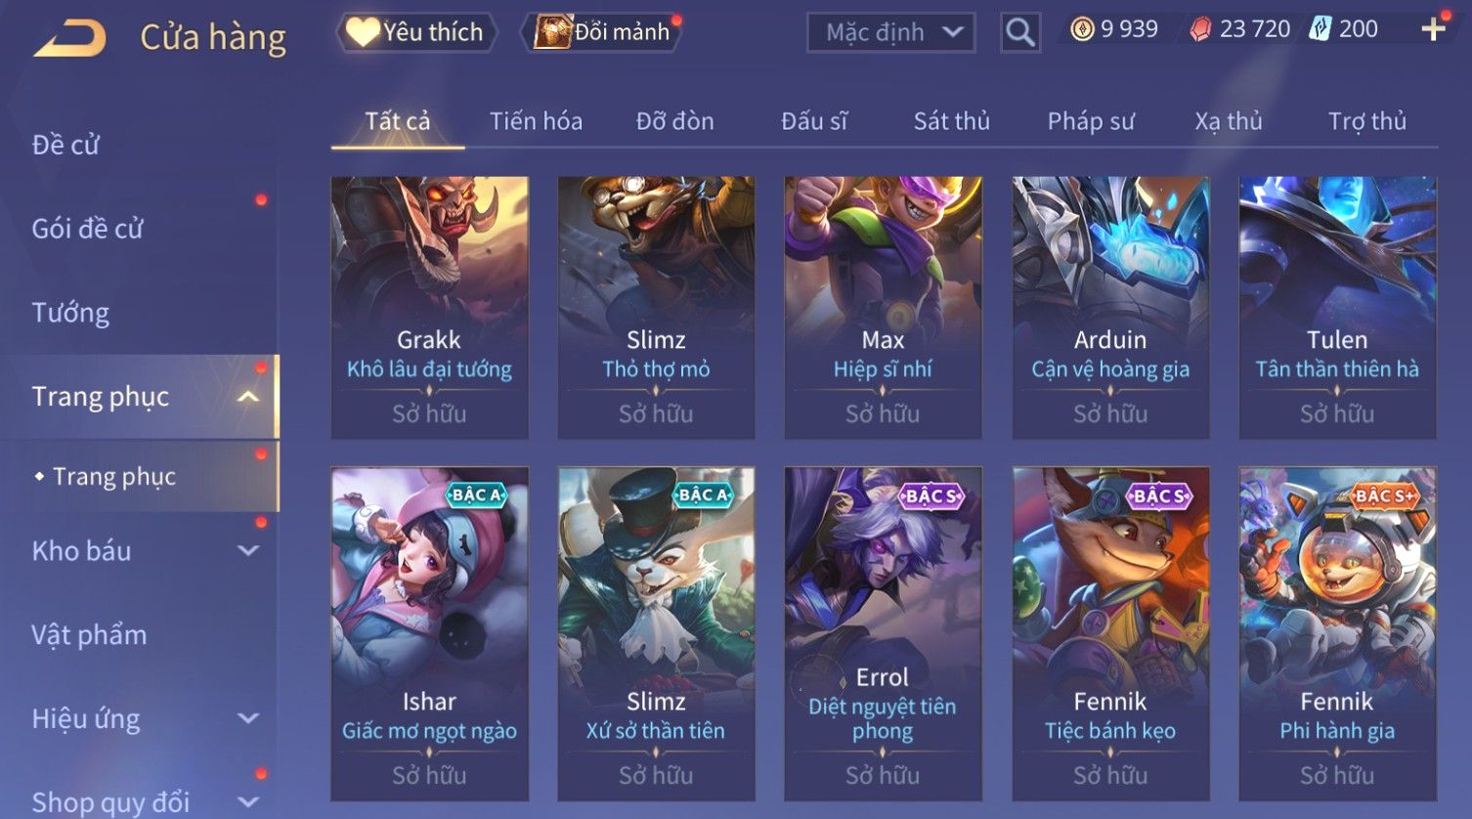The width and height of the screenshot is (1472, 819).
Task: Switch to the Pháp sư tab
Action: 1091,121
